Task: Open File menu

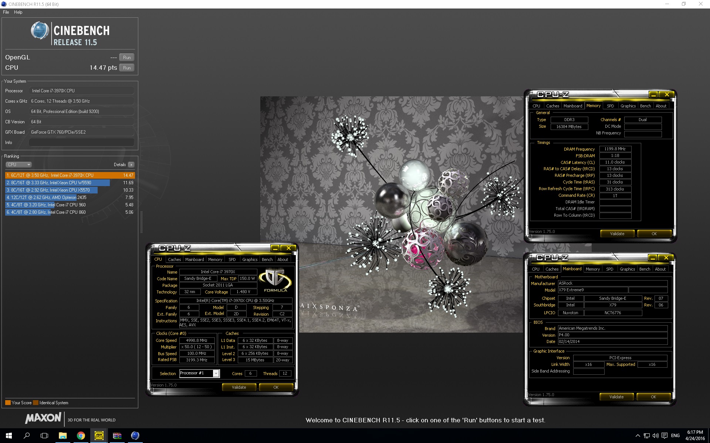Action: click(6, 12)
